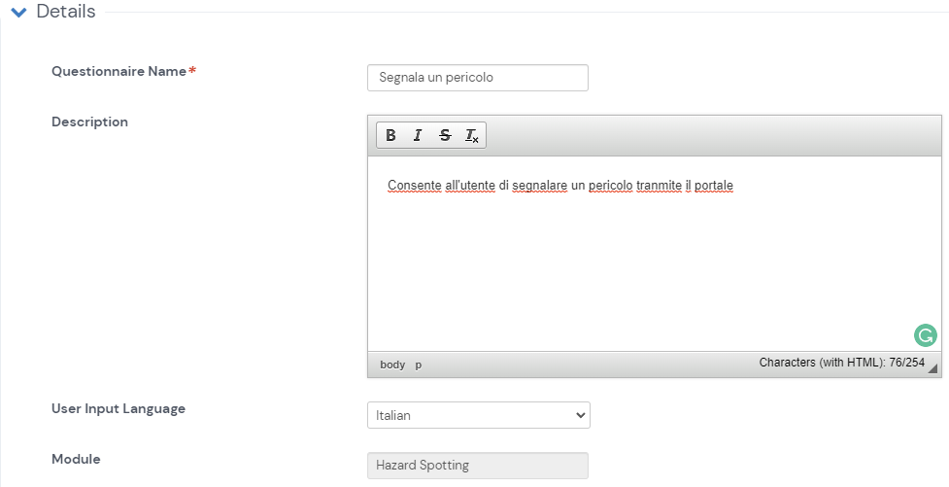
Task: Apply strikethrough formatting
Action: (x=445, y=135)
